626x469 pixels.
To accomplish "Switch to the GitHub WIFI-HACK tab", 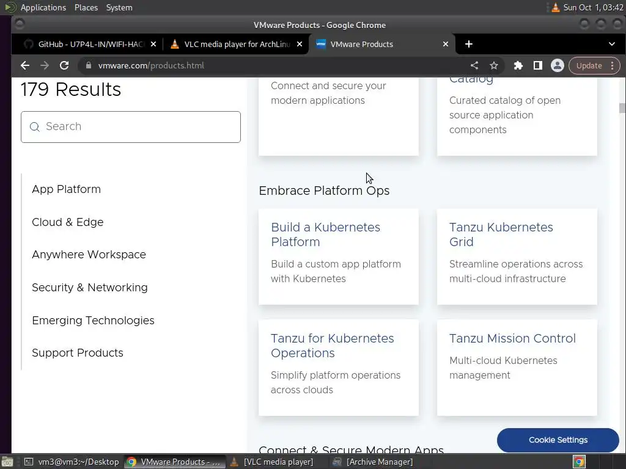I will click(89, 44).
